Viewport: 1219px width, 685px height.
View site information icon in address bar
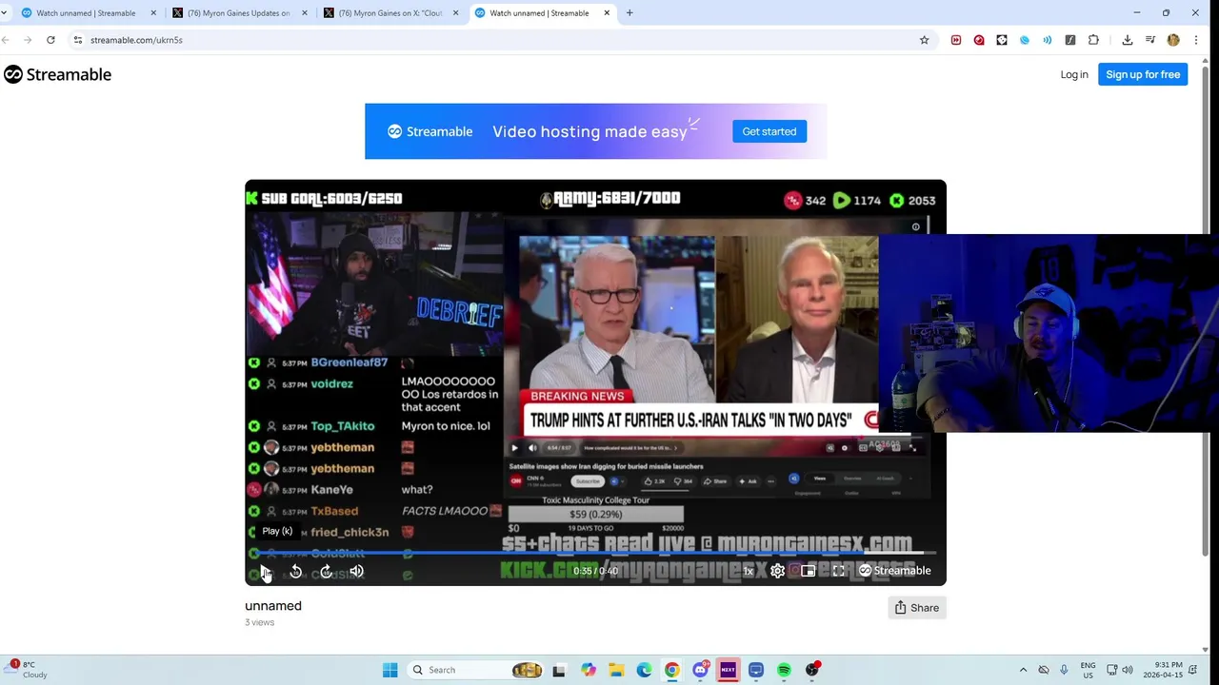pyautogui.click(x=78, y=40)
